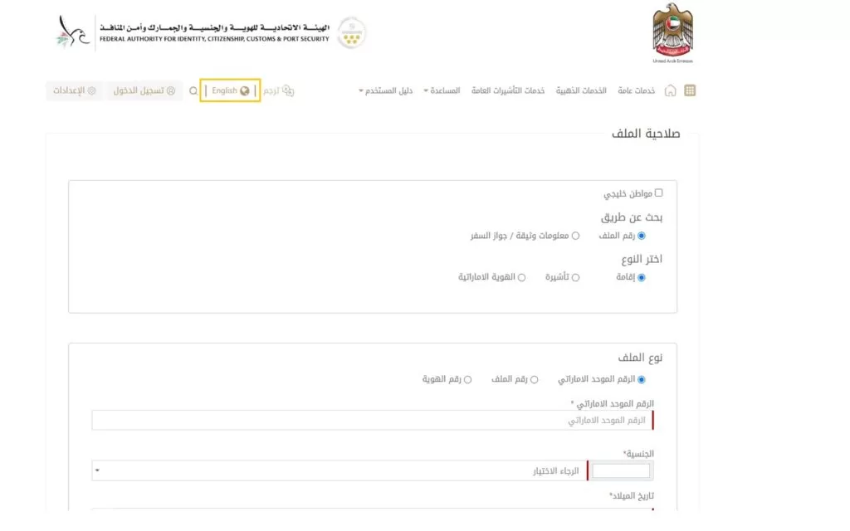Open تسجيل الدخول login button

[144, 90]
